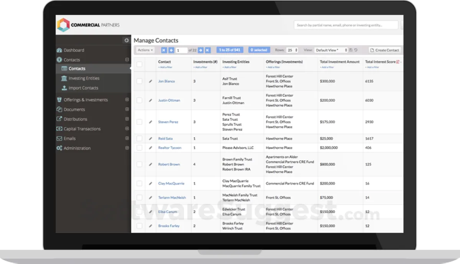Click the Emails envelope icon

point(59,139)
